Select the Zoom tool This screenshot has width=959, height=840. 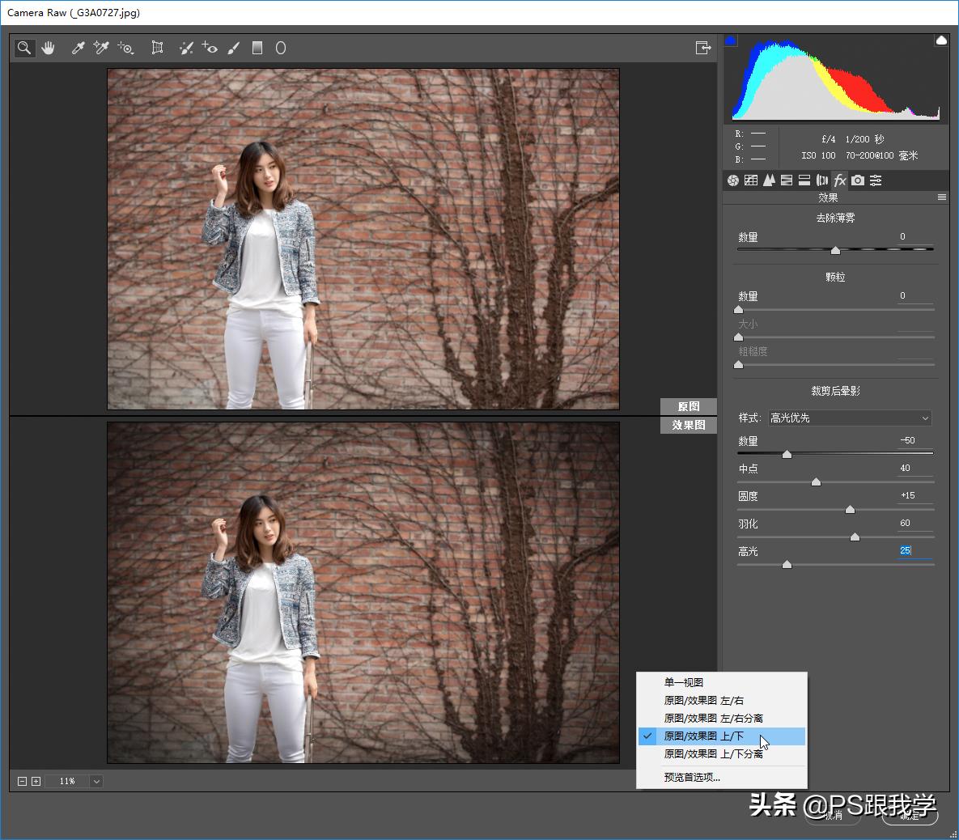pyautogui.click(x=23, y=48)
